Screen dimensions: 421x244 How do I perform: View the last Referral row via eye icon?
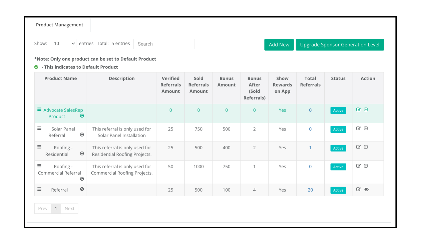pos(366,190)
